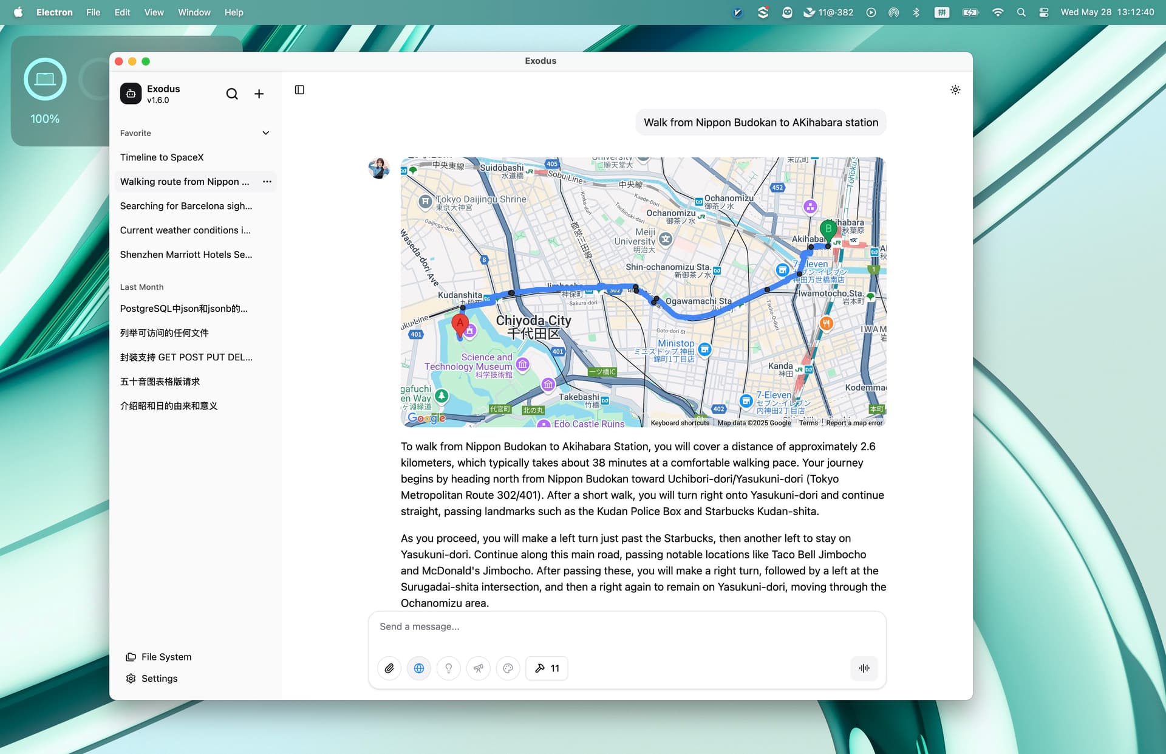Open options for Walking route chat
Image resolution: width=1166 pixels, height=754 pixels.
(x=267, y=182)
